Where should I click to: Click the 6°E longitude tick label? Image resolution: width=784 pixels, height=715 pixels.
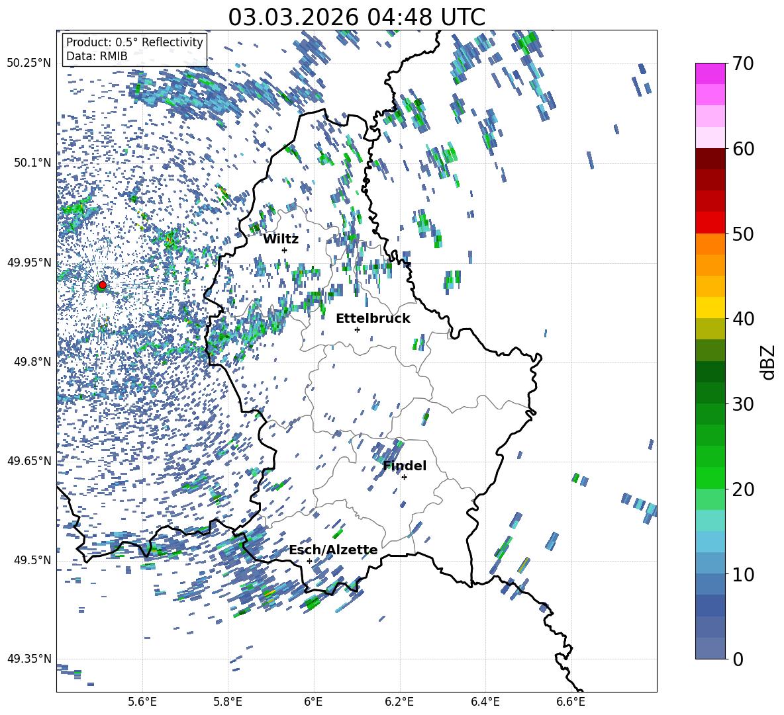click(x=313, y=701)
